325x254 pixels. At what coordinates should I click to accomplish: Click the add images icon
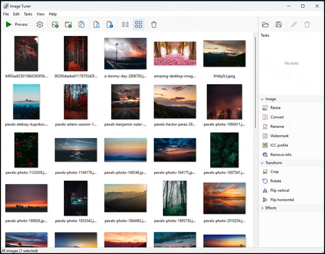55,25
